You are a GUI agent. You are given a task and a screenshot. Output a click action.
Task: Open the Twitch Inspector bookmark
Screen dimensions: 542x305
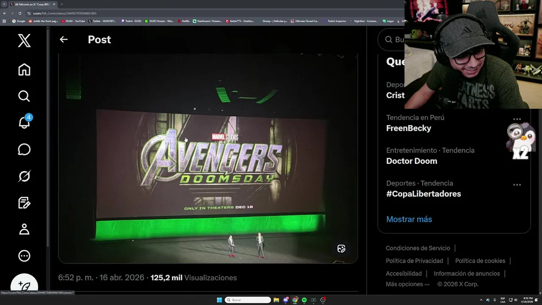pyautogui.click(x=335, y=21)
